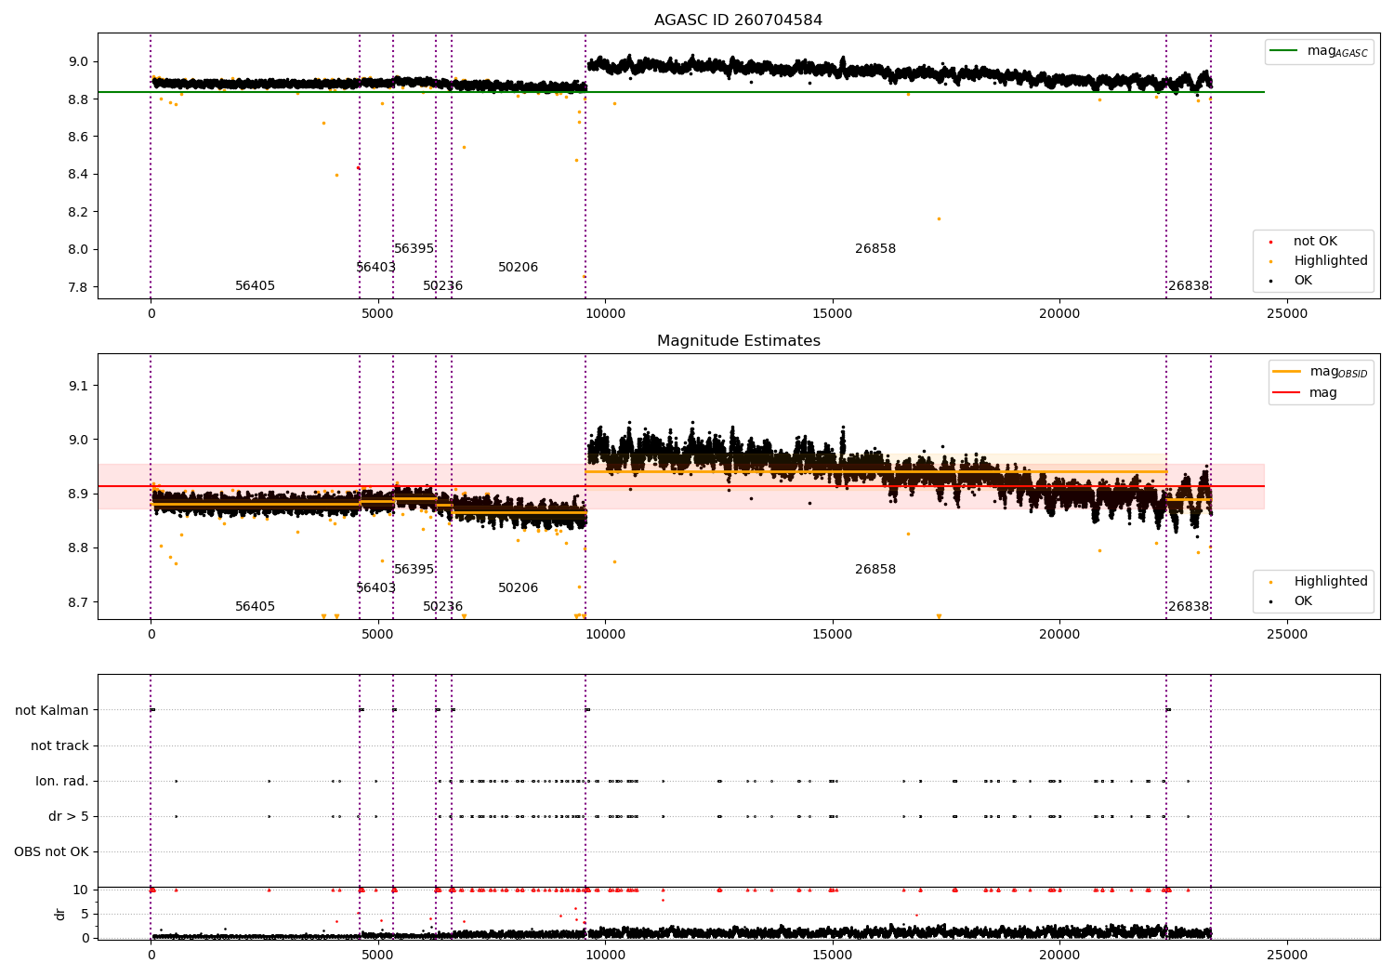The image size is (1394, 976).
Task: Click the 8.6 y-axis tick label
Action: 78,138
